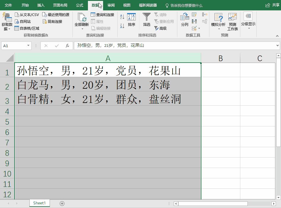Choose 自表格/区域 (from table/range)
Image resolution: width=281 pixels, height=208 pixels.
pyautogui.click(x=27, y=28)
